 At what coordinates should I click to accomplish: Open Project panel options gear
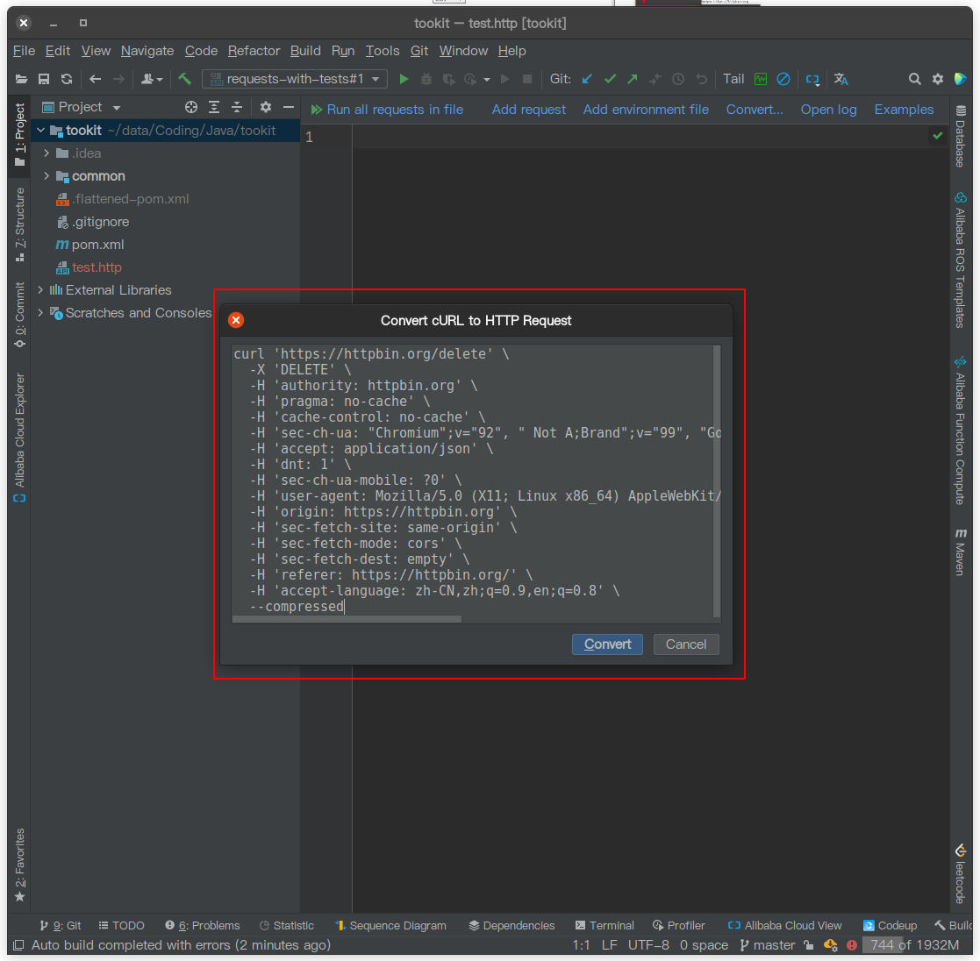click(266, 107)
